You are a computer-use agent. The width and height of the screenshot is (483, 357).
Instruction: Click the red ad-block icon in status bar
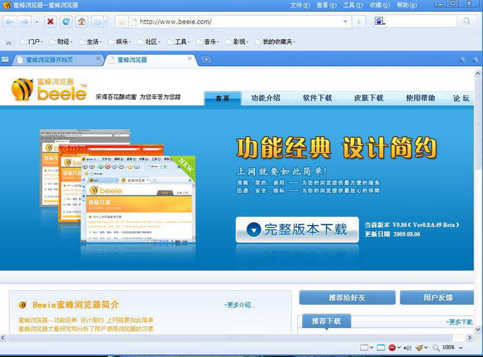pos(392,347)
